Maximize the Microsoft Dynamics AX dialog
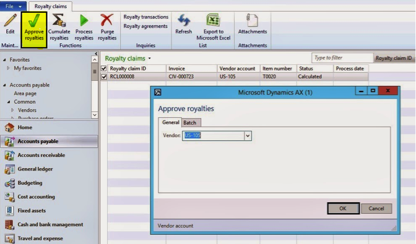 click(373, 91)
